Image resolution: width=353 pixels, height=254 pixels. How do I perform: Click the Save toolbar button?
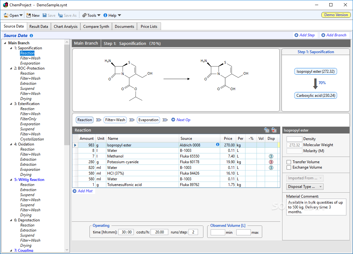click(49, 15)
